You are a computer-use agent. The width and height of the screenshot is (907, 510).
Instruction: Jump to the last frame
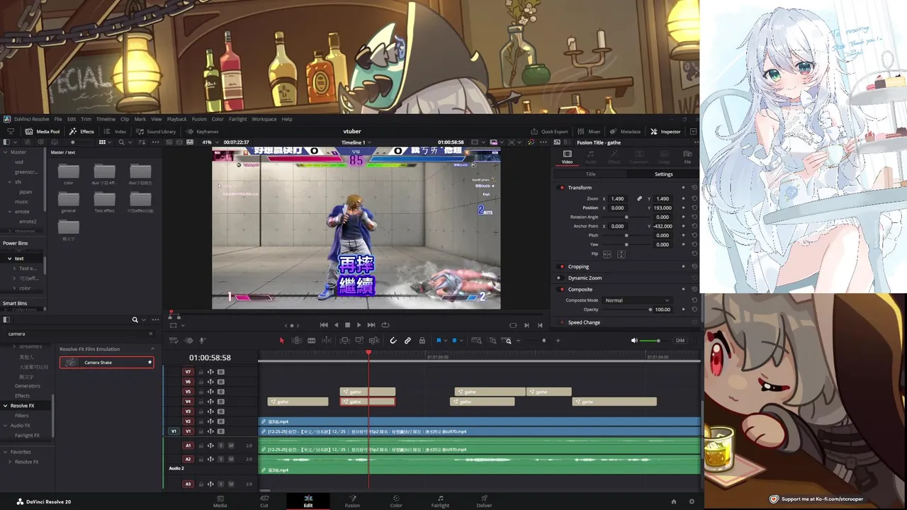click(371, 325)
